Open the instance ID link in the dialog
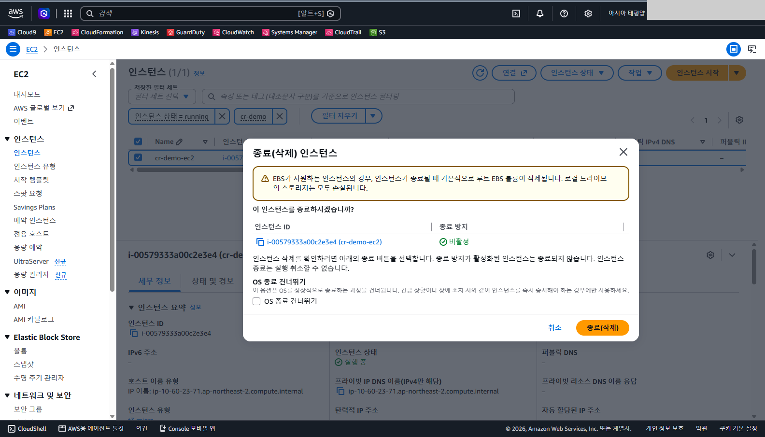 pyautogui.click(x=325, y=242)
